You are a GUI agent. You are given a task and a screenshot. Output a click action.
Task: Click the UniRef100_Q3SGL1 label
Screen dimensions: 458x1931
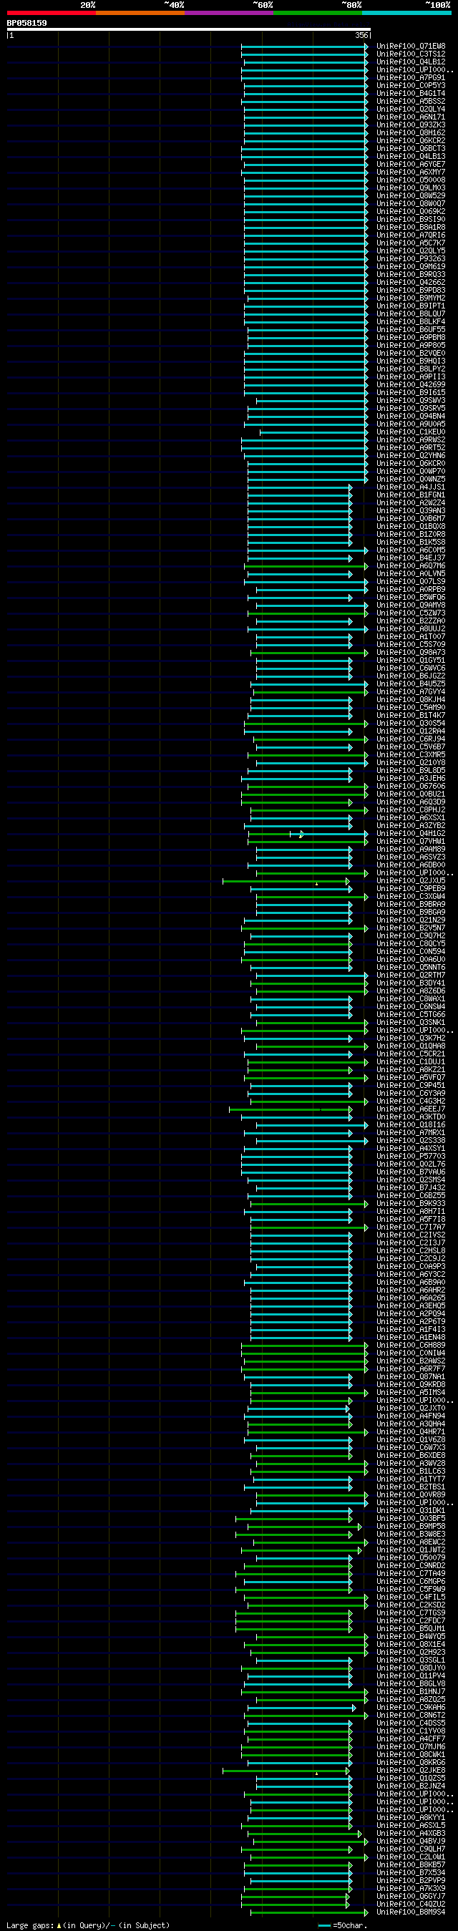[x=411, y=1660]
